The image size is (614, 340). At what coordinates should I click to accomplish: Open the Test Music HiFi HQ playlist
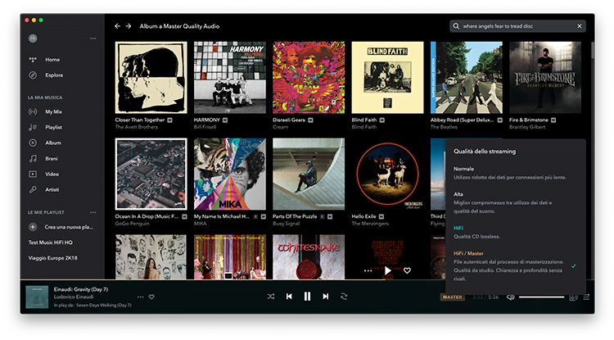(x=51, y=243)
